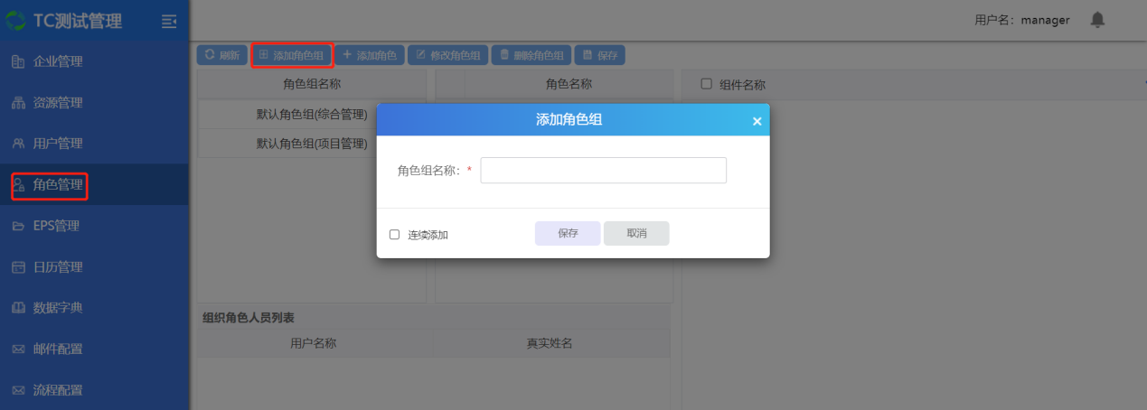
Task: Click the TC测试管理 title text
Action: [78, 21]
